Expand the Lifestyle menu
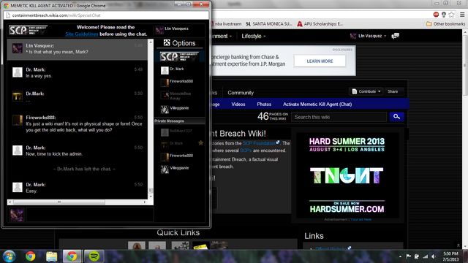 [254, 36]
